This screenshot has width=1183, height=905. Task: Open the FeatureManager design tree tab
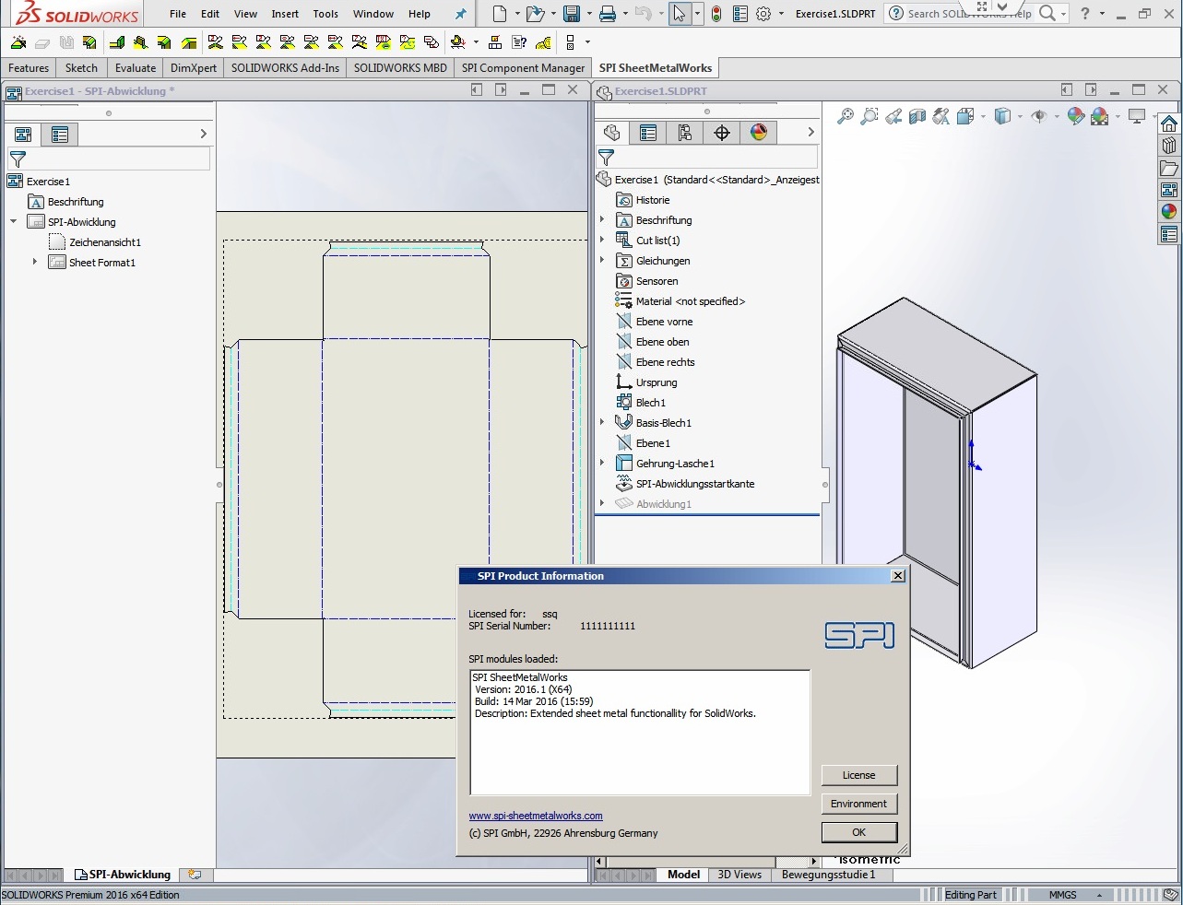(x=611, y=133)
